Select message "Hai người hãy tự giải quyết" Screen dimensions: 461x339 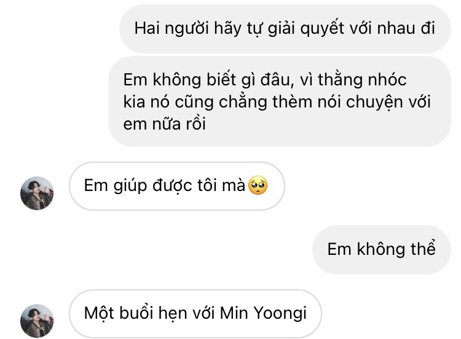pyautogui.click(x=285, y=28)
